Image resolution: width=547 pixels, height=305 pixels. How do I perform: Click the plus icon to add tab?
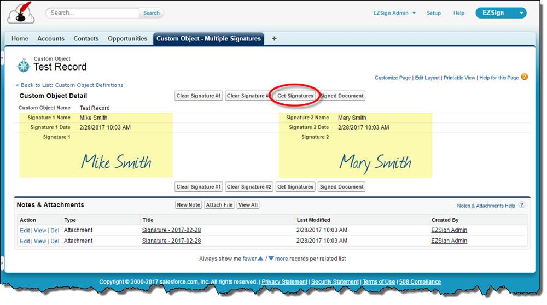pos(275,39)
